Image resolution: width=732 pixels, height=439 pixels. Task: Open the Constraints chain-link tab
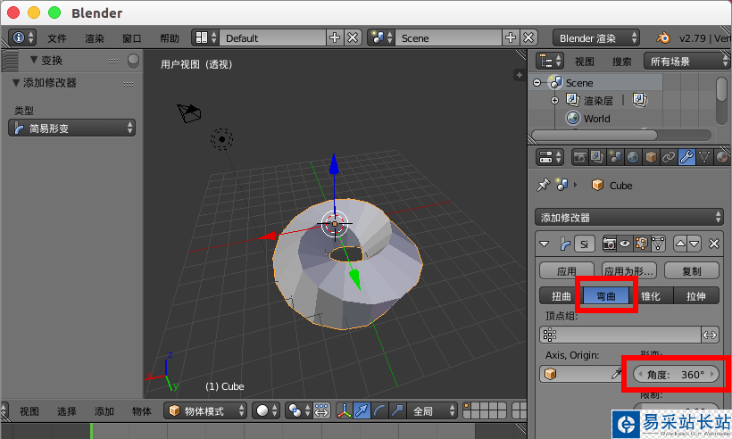click(x=669, y=157)
